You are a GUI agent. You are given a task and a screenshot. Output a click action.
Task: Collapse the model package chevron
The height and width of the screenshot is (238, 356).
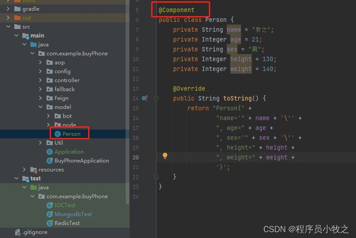41,107
